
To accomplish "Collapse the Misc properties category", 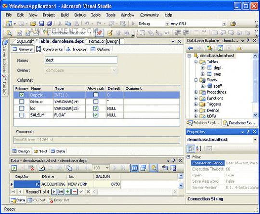I will click(x=189, y=157).
